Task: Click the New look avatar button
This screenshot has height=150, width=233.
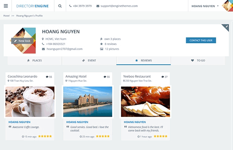Action: [22, 41]
